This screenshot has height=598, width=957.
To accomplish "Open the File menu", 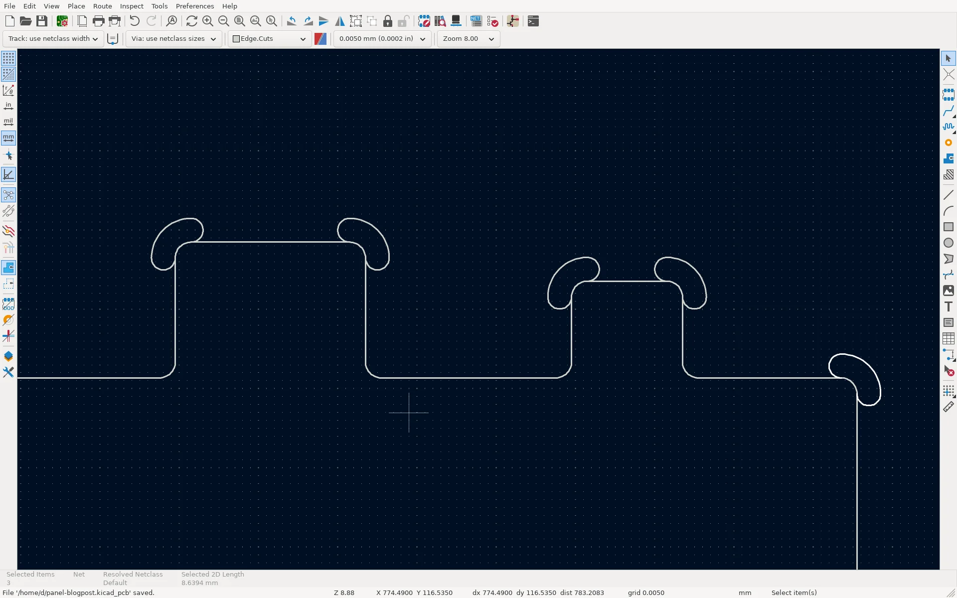I will (x=9, y=6).
